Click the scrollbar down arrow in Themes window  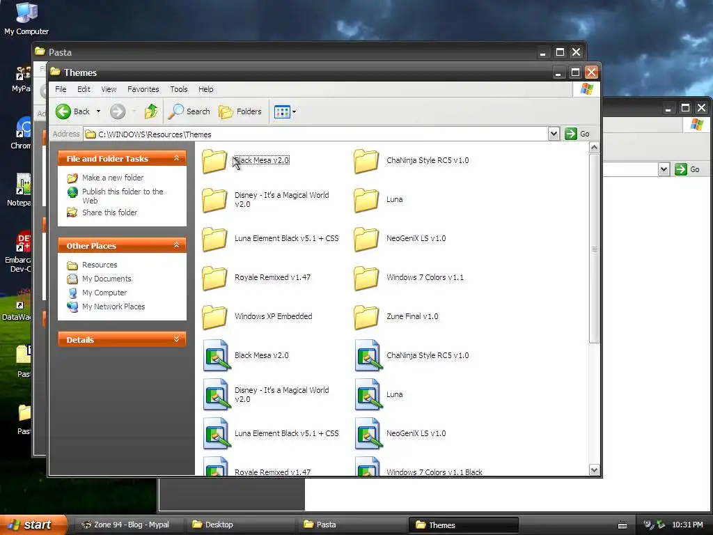click(x=594, y=470)
